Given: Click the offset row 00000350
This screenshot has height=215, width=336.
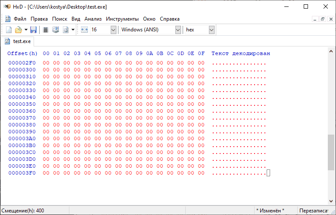Looking at the screenshot, I should tap(22, 104).
